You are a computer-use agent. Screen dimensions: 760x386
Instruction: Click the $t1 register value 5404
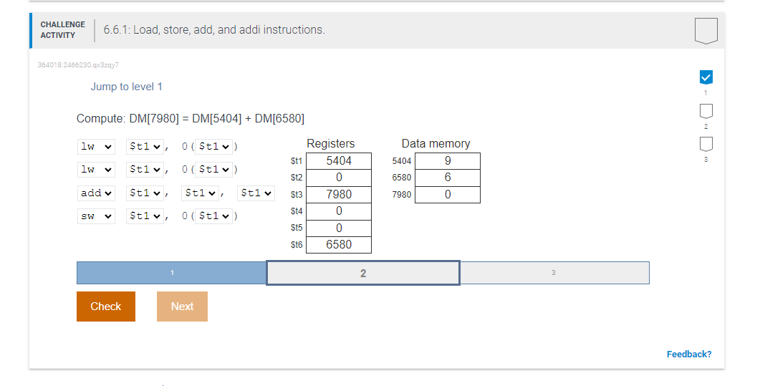[x=339, y=161]
